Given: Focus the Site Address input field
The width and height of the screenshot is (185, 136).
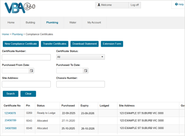Looking at the screenshot, I should pyautogui.click(x=26, y=84).
